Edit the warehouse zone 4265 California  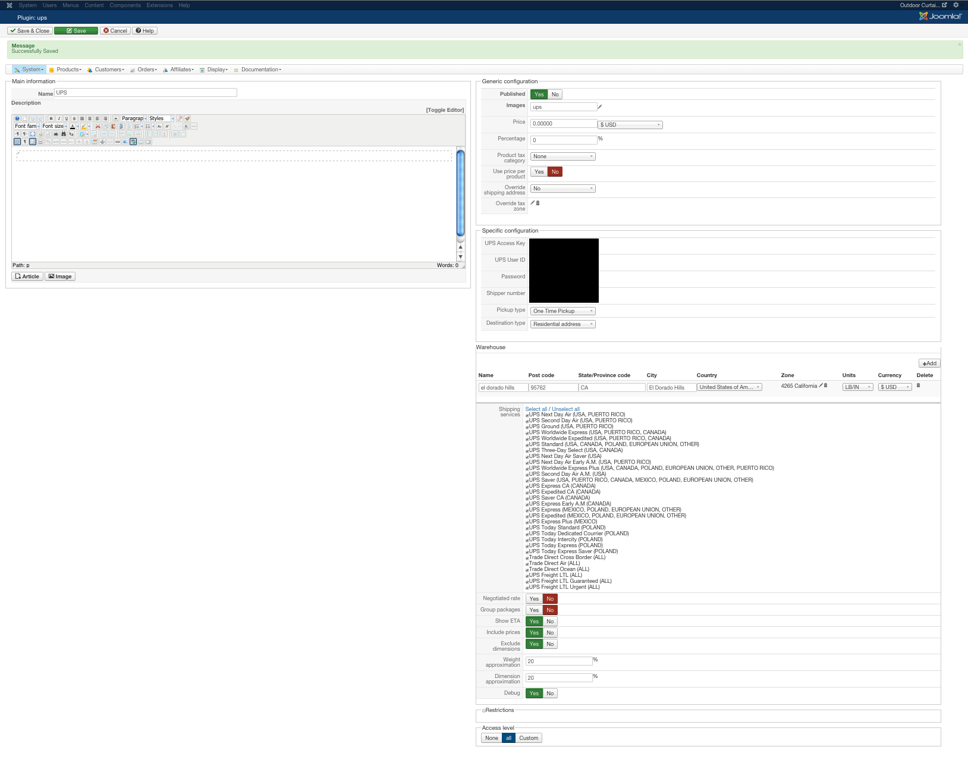pos(821,385)
